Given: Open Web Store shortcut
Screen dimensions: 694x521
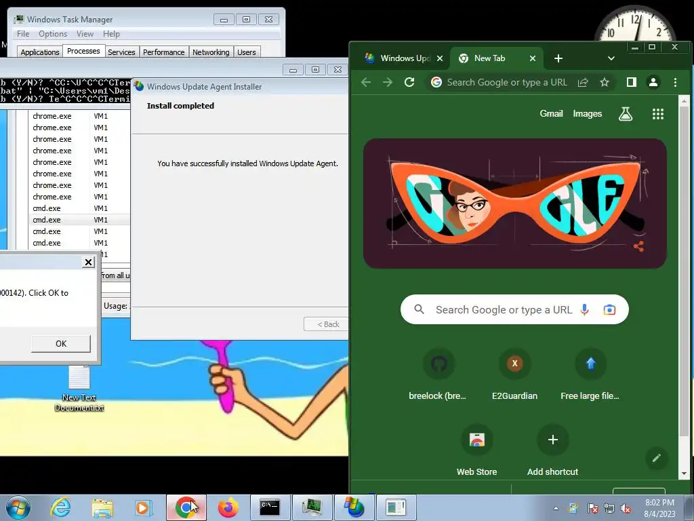Looking at the screenshot, I should click(x=476, y=450).
